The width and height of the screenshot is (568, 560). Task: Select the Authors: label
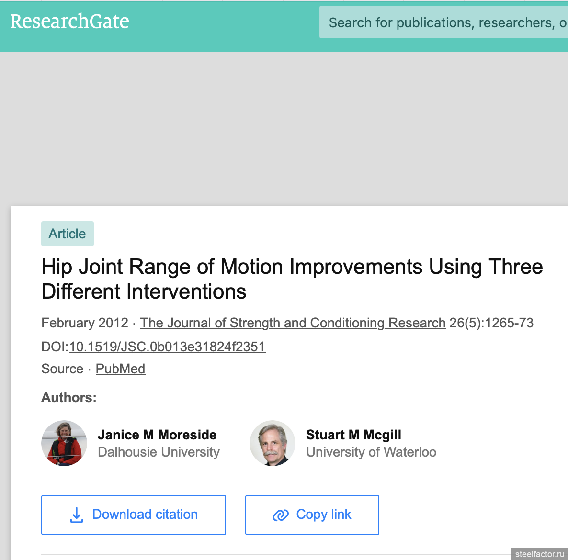69,397
